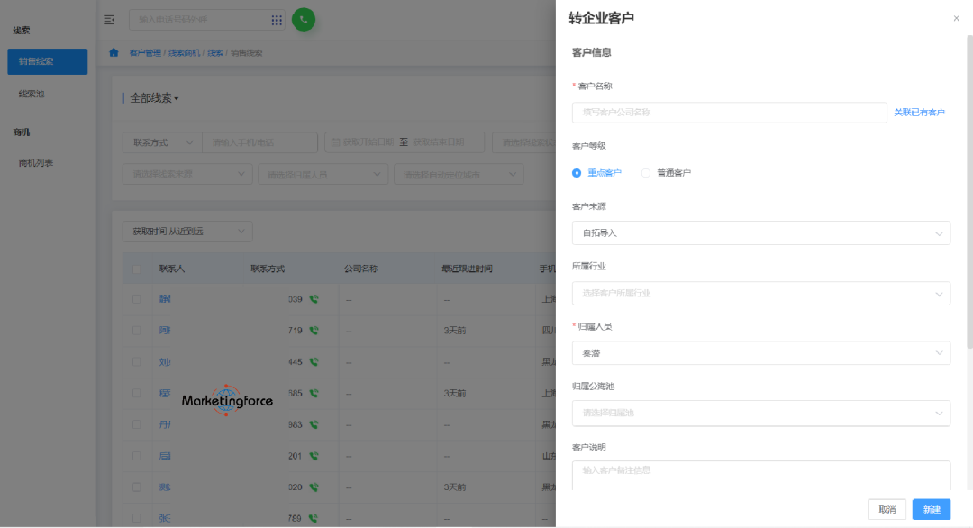Open the dial pad grid icon

277,20
